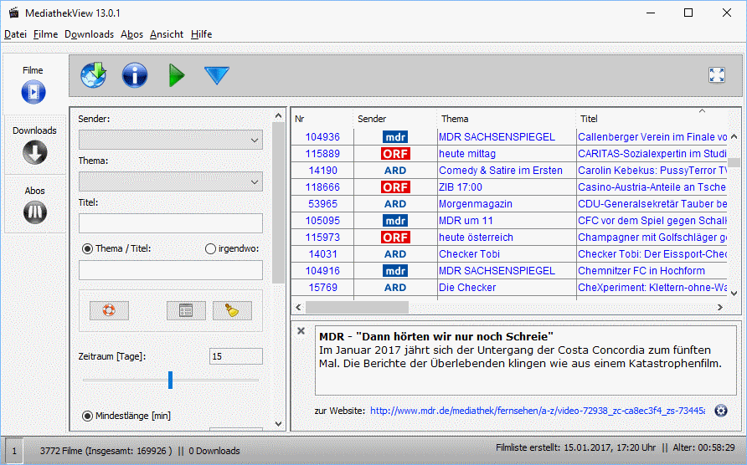Image resolution: width=747 pixels, height=465 pixels.
Task: Click ARD logo in row 14190
Action: click(395, 171)
